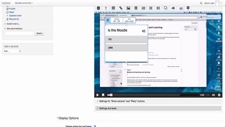Viewport: 226px width, 127px height.
Task: Select the Multiple Choice tool icon
Action: pos(151,8)
